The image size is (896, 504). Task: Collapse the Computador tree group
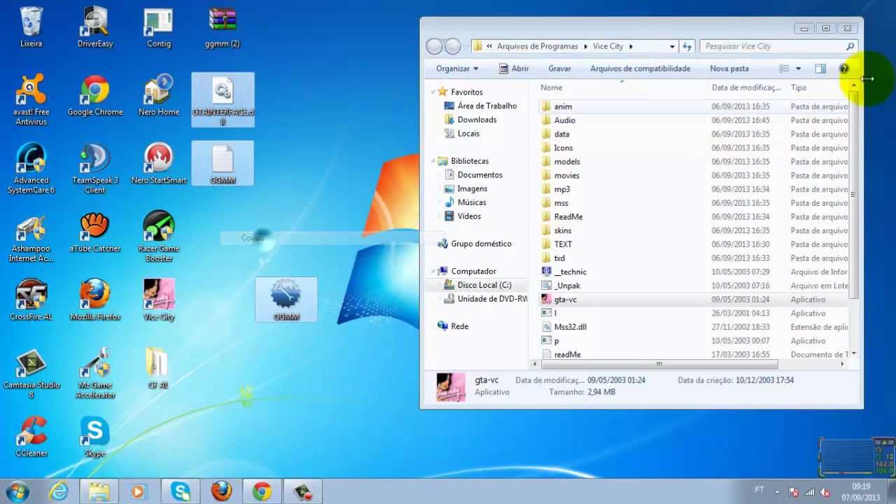pos(434,271)
